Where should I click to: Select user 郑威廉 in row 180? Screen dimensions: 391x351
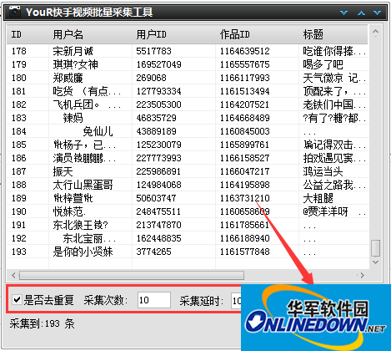point(68,78)
